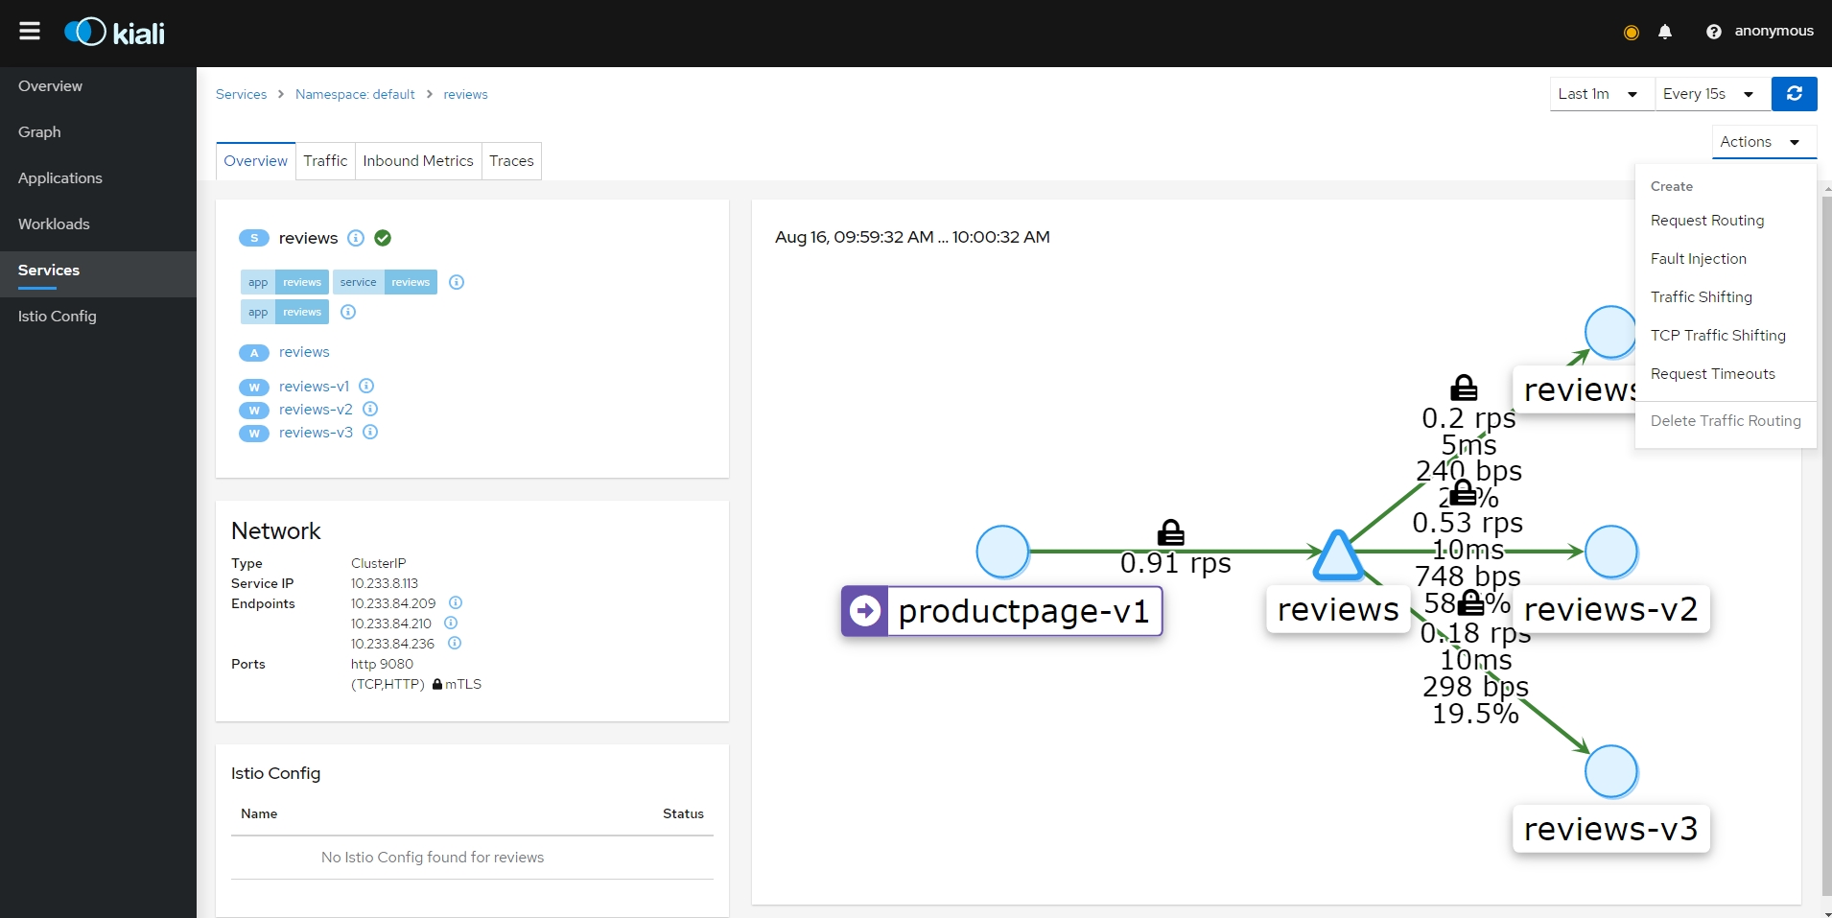Switch to the Inbound Metrics tab
Image resolution: width=1832 pixels, height=918 pixels.
[417, 161]
